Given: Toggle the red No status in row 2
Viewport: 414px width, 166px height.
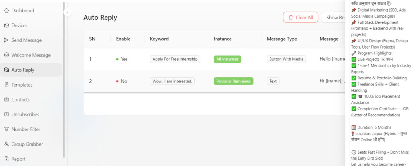Looking at the screenshot, I should click(122, 81).
